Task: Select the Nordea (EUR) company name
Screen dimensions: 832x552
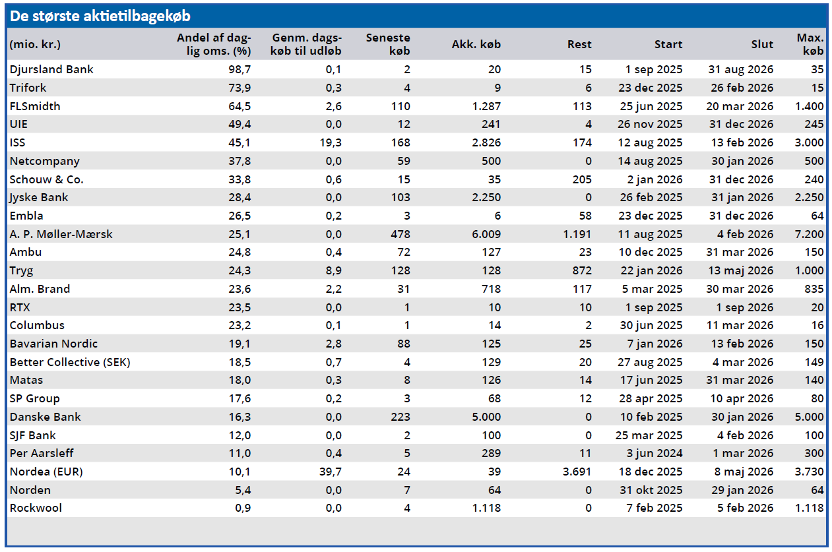Action: click(x=46, y=472)
